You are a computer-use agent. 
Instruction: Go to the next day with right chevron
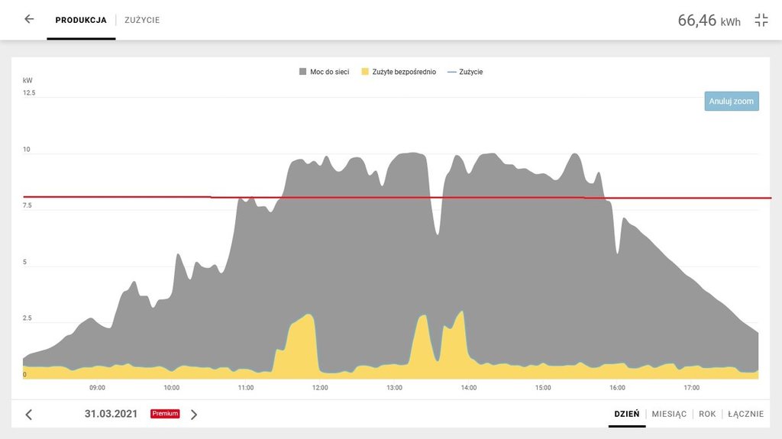(194, 415)
